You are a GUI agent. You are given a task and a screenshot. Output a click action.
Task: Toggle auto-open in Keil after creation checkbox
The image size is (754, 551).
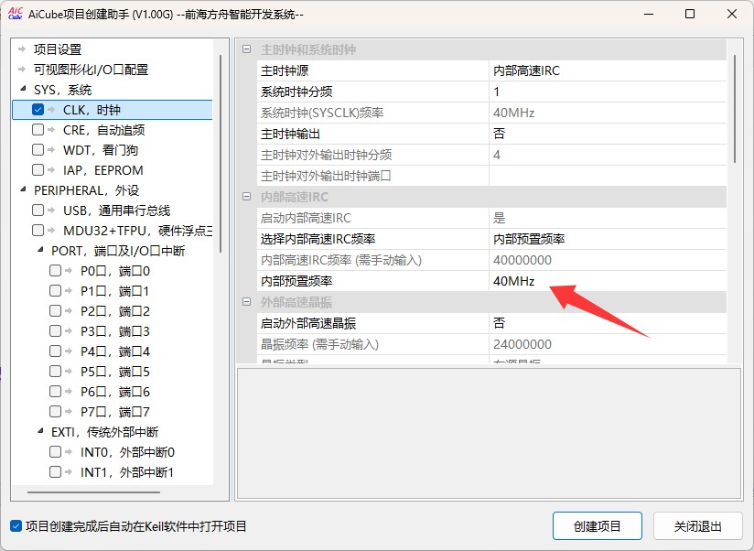click(16, 526)
